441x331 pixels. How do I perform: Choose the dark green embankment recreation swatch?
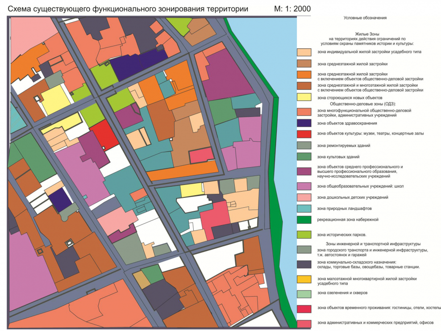(x=304, y=220)
